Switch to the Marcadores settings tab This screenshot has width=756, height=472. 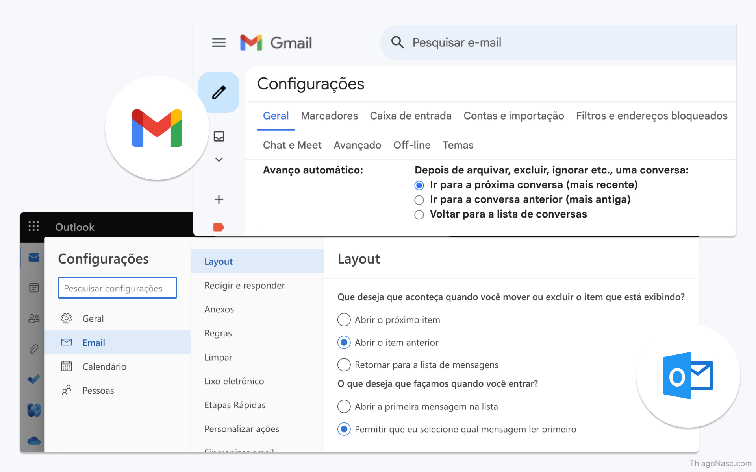pos(329,116)
